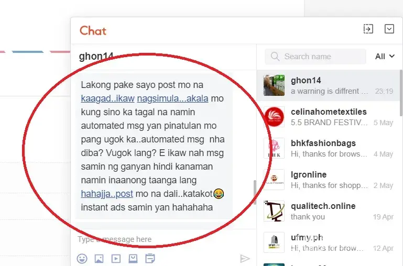
Task: Open the ghon14 conversation
Action: [x=328, y=85]
